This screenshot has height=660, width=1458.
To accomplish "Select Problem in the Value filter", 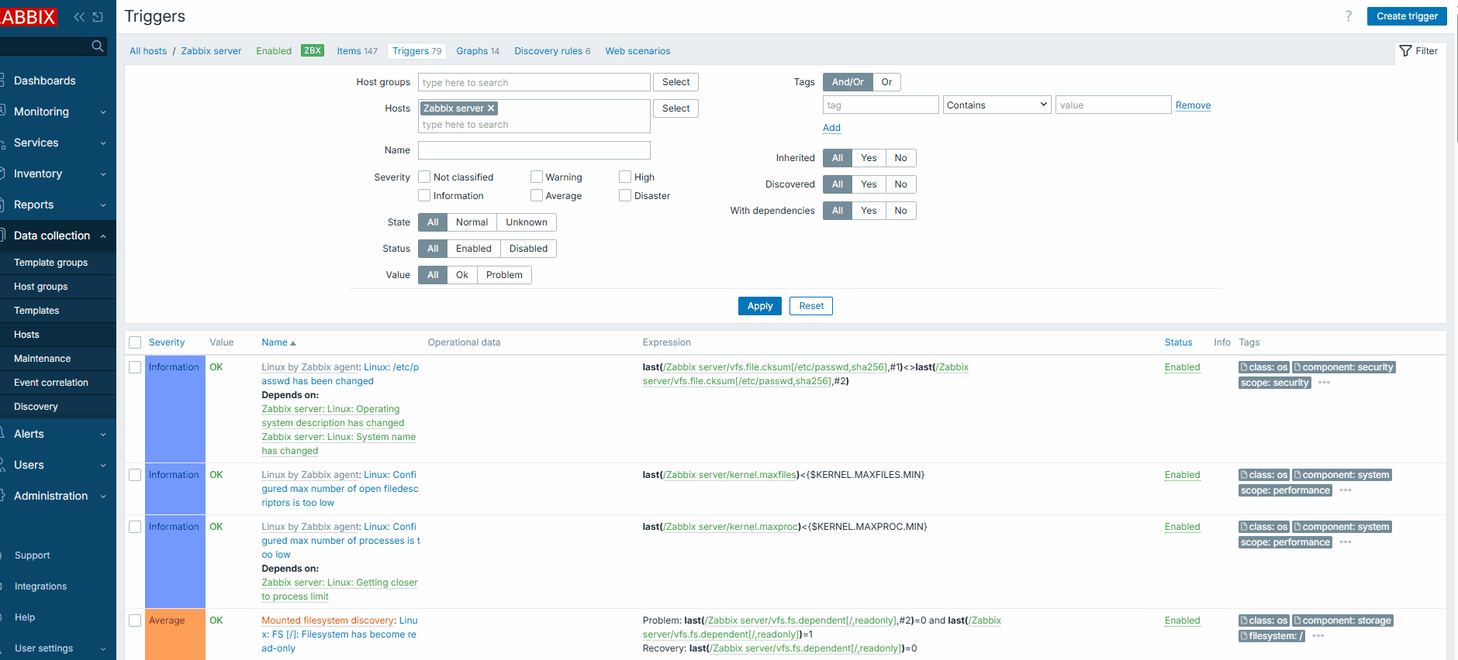I will [504, 275].
